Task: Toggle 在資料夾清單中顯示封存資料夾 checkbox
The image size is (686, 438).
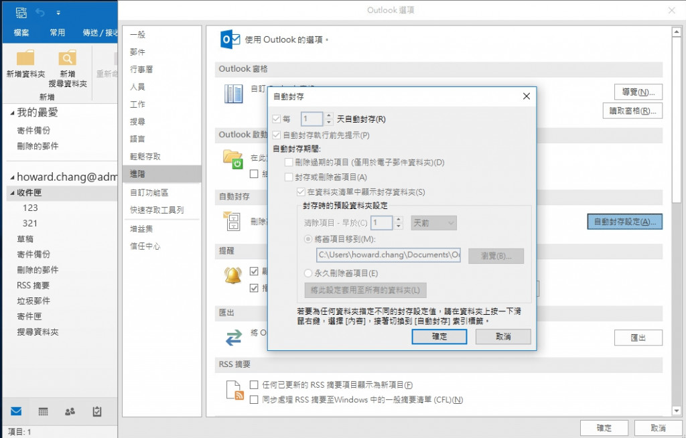Action: pos(301,192)
